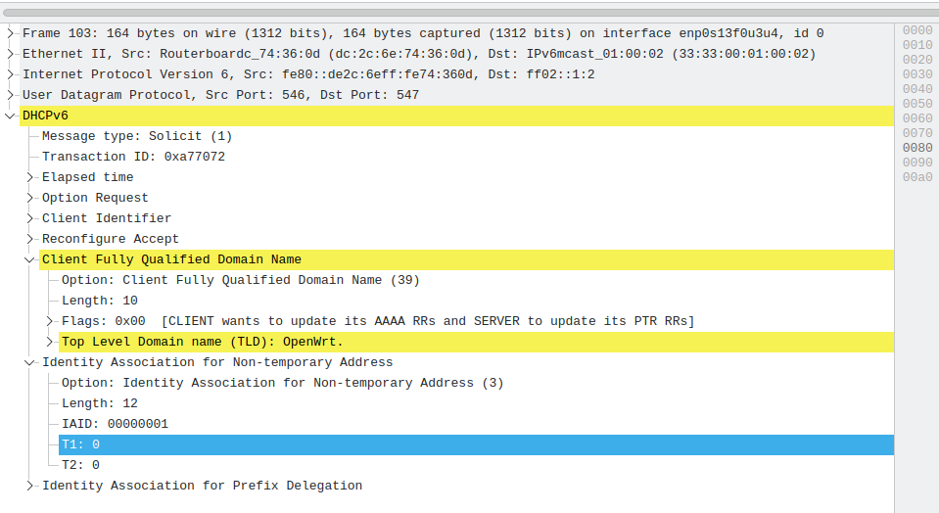
Task: Expand Top Level Domain name OpenWrt
Action: click(50, 342)
